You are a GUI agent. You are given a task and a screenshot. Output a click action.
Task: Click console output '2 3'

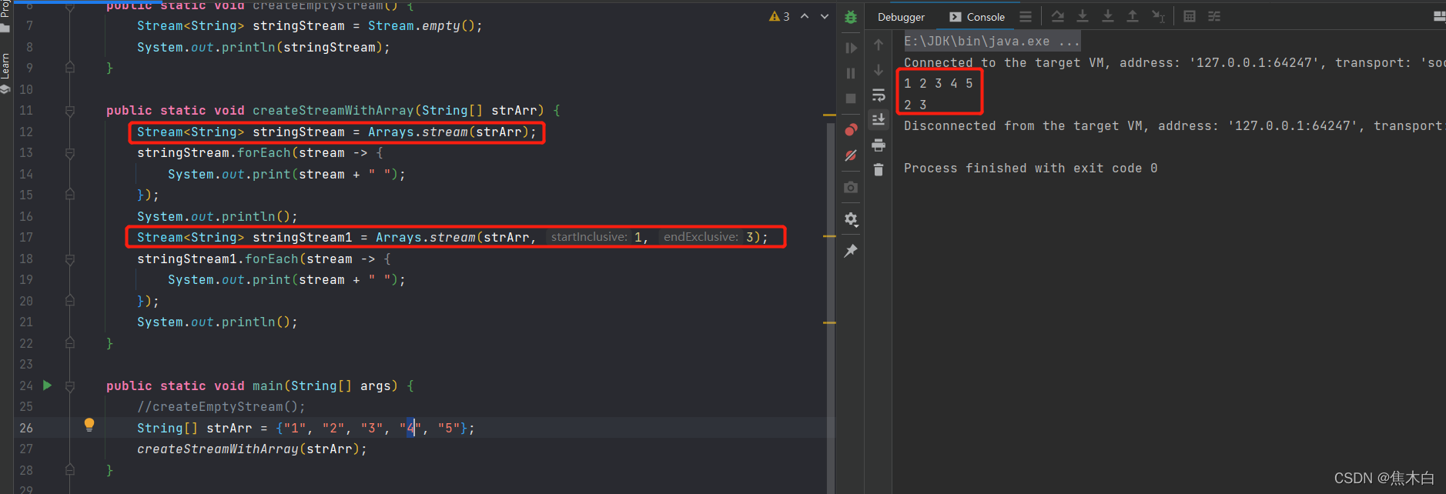pos(915,105)
